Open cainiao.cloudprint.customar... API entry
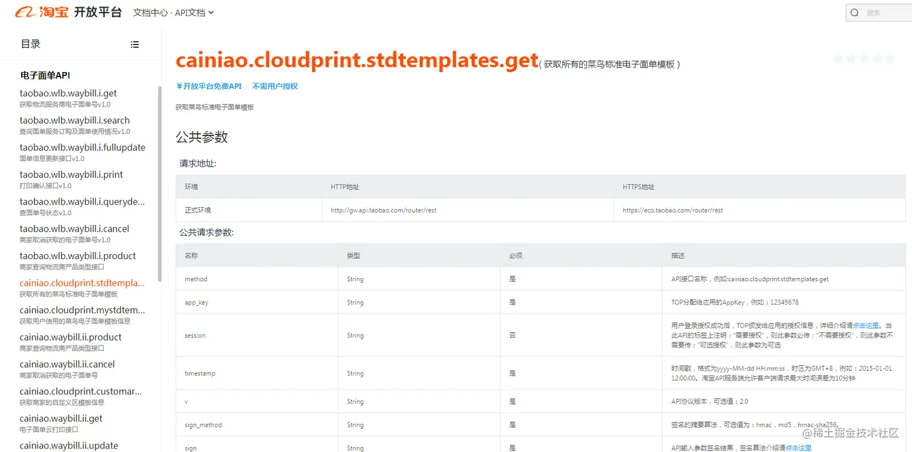912x452 pixels. pos(81,391)
